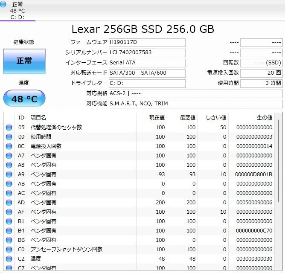285x273 pixels.
Task: Click the status orb for ID AD row
Action: click(x=9, y=203)
